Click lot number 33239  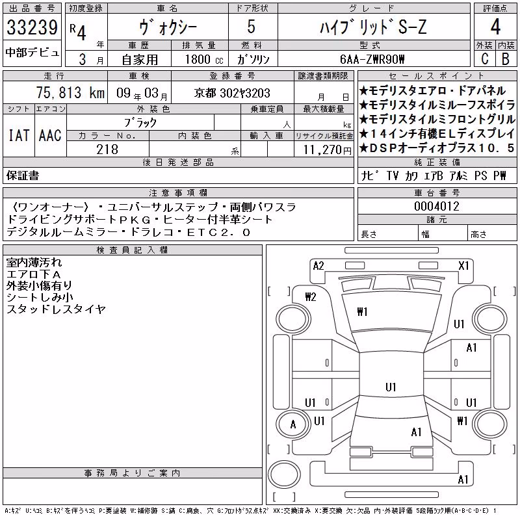32,27
